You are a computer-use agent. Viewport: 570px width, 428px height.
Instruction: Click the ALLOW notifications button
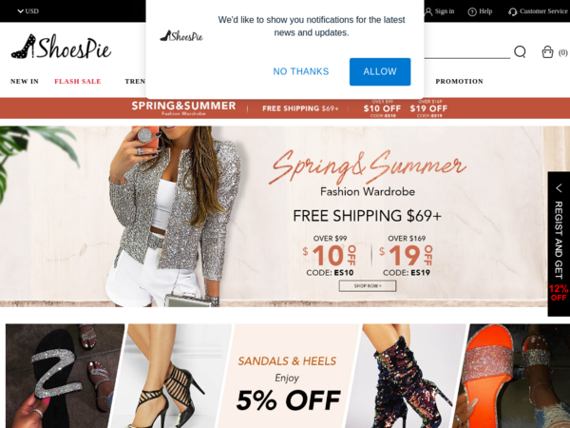(x=380, y=71)
